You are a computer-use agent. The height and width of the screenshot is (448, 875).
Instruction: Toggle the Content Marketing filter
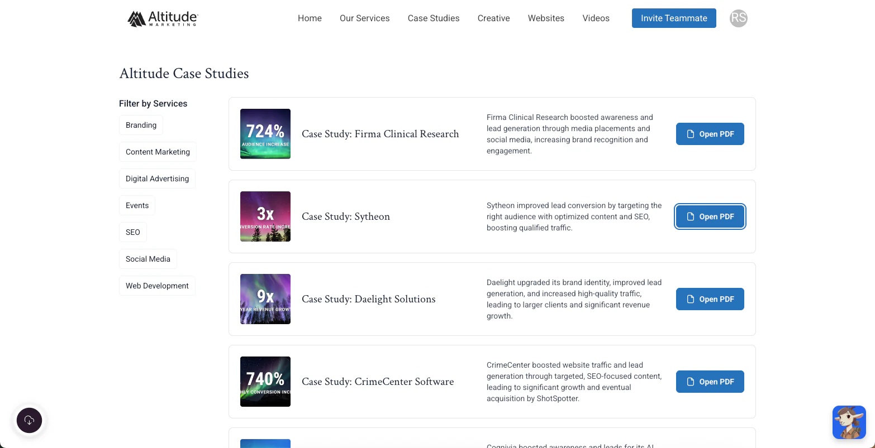point(158,152)
